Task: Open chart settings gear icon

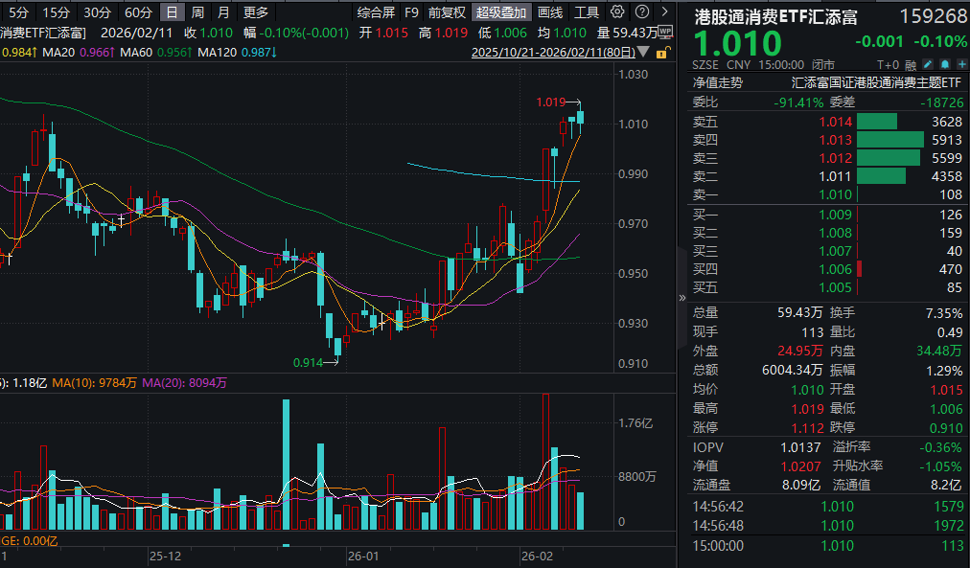Action: [616, 12]
